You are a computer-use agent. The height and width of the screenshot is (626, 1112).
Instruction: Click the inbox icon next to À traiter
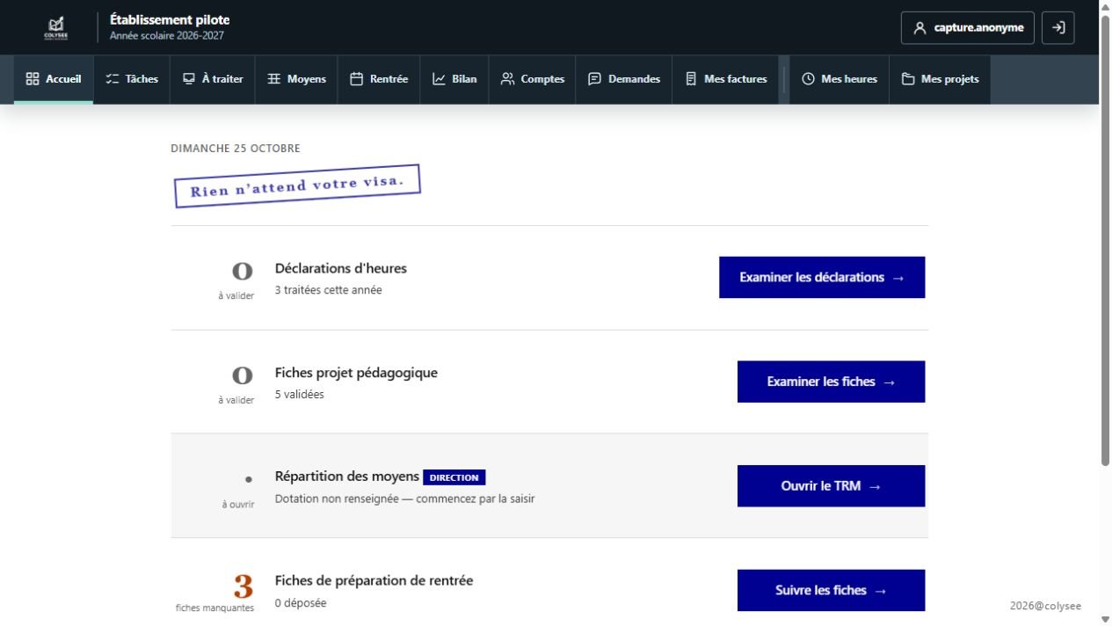(189, 79)
